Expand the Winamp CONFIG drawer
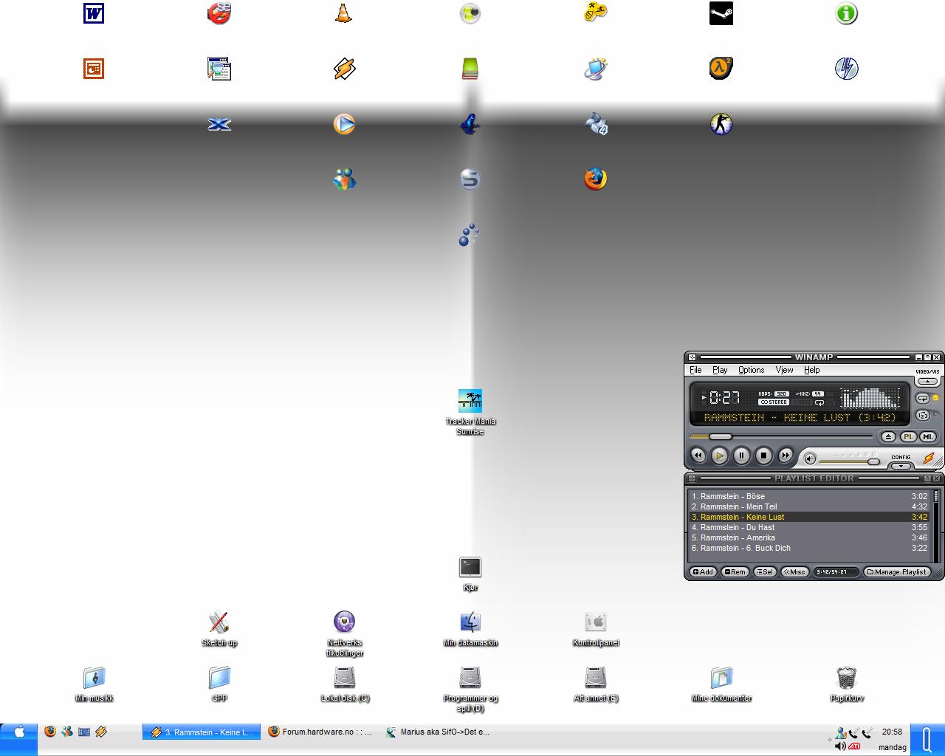Screen dimensions: 945x756 point(901,466)
